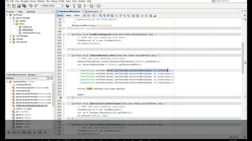Click the globe browser icon in toolbar

point(68,6)
